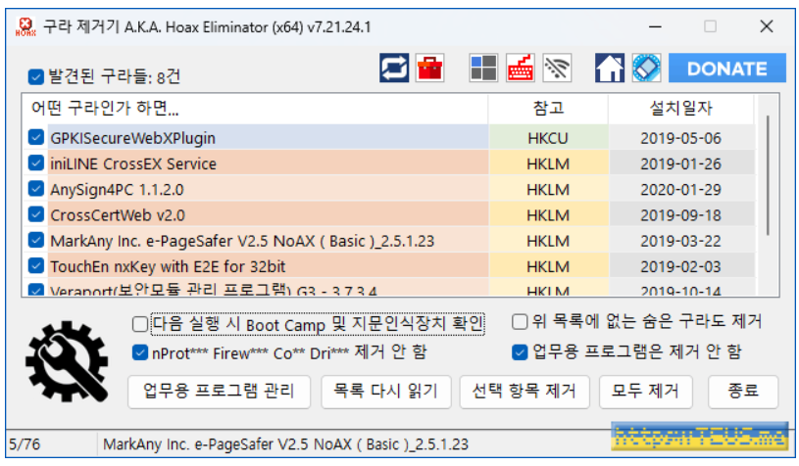Click the install date 2019-02-03

(x=680, y=266)
